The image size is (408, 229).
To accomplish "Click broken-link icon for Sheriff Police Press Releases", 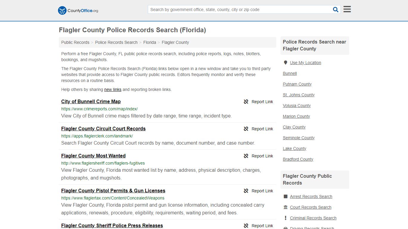I will pyautogui.click(x=246, y=226).
